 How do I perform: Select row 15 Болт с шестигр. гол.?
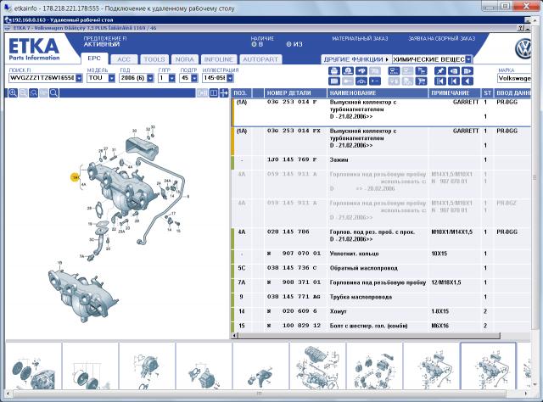(381, 326)
